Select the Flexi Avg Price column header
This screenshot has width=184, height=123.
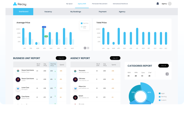pos(53,65)
